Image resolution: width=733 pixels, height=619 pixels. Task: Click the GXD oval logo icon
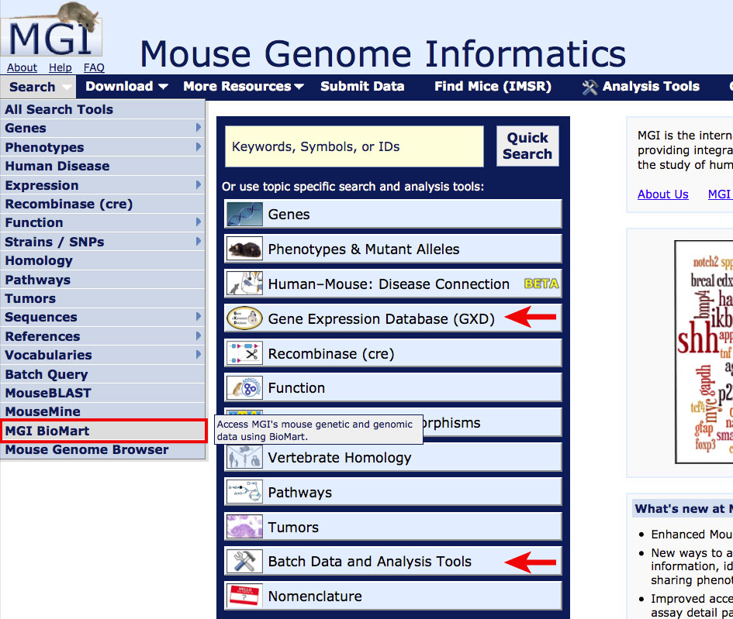point(244,318)
